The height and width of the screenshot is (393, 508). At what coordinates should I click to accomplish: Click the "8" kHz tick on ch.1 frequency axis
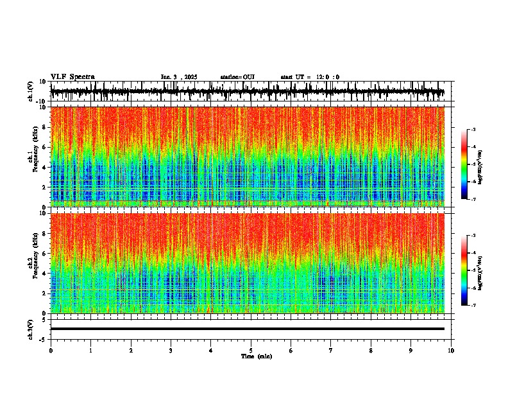click(x=45, y=127)
